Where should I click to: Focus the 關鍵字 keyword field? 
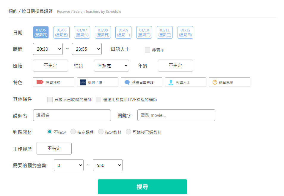point(176,115)
